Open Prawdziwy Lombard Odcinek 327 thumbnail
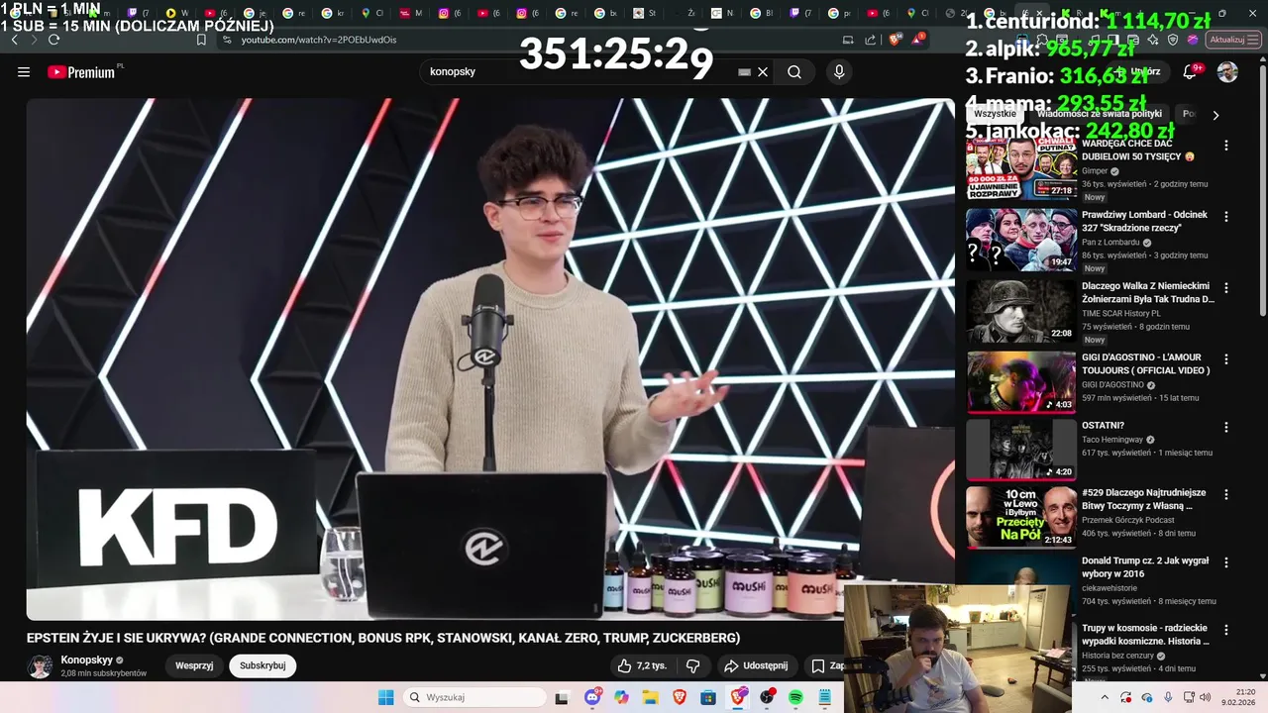1268x713 pixels. pos(1021,240)
